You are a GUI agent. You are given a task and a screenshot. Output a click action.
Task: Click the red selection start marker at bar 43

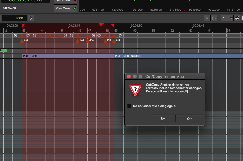point(24,25)
